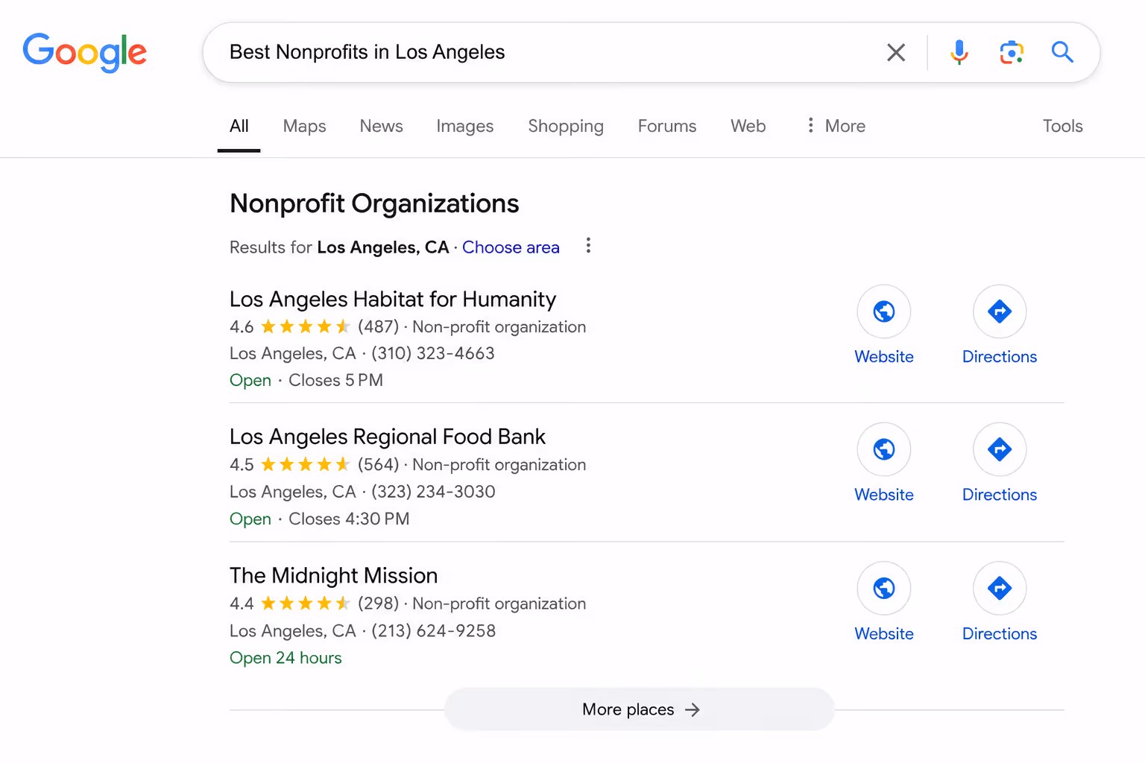Get directions icon for Regional Food Bank

point(1000,449)
